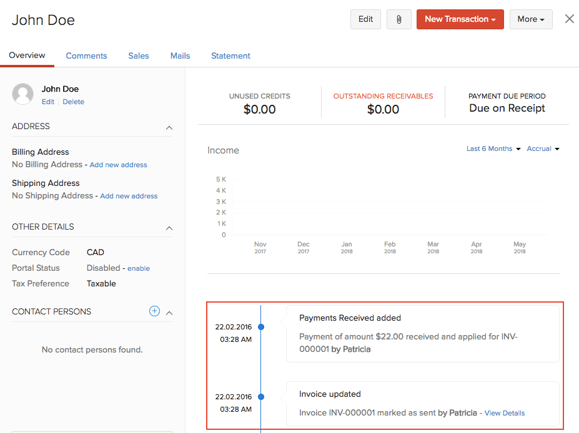Open the New Transaction dropdown

[460, 19]
